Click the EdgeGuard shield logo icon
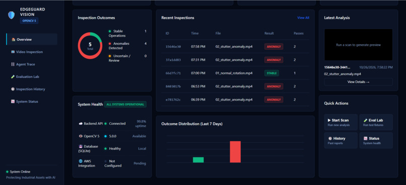The width and height of the screenshot is (406, 185). 12,15
